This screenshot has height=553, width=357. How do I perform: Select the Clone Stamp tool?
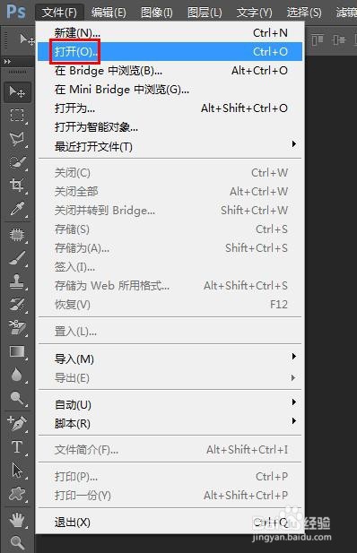click(17, 281)
